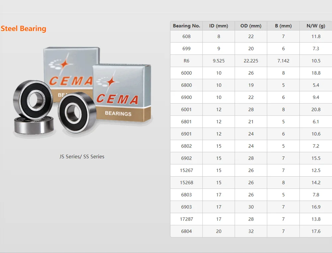Select bearing number 6804 cell
The width and height of the screenshot is (332, 253).
click(x=186, y=231)
